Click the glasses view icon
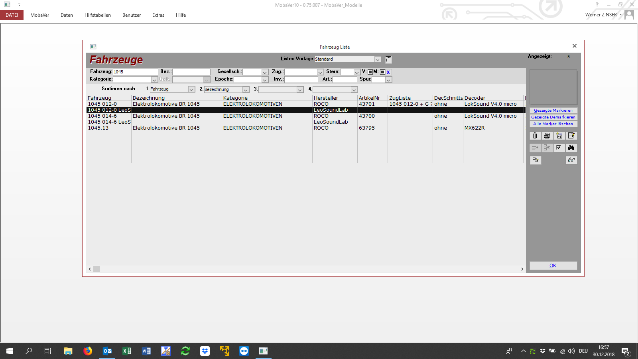 (571, 160)
